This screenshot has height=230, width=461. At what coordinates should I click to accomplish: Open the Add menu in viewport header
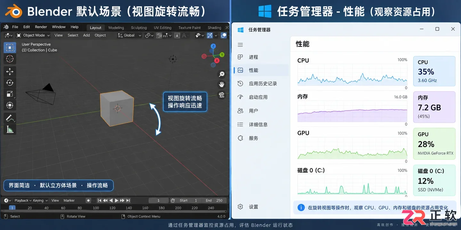86,35
